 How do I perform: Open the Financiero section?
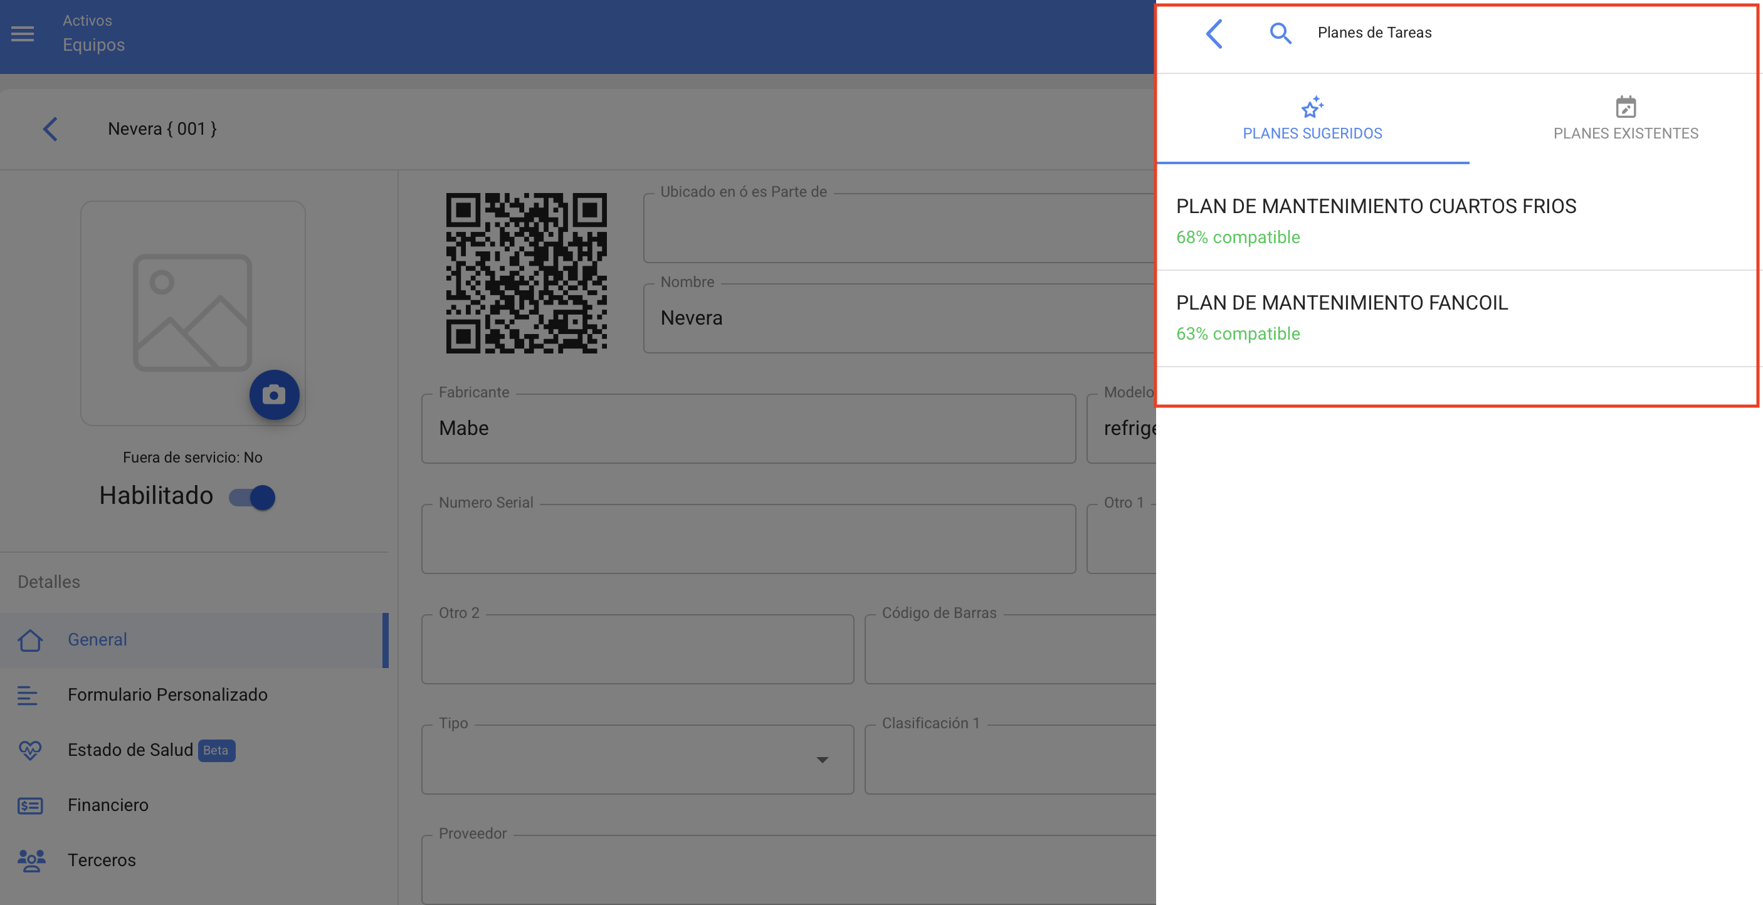107,805
